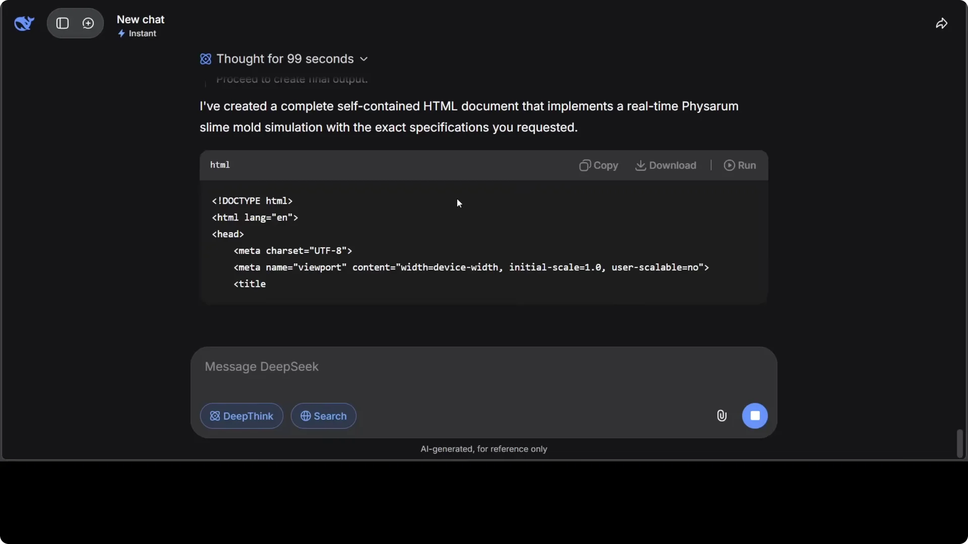Copy the html code block
Screen dimensions: 968x544
pos(598,165)
